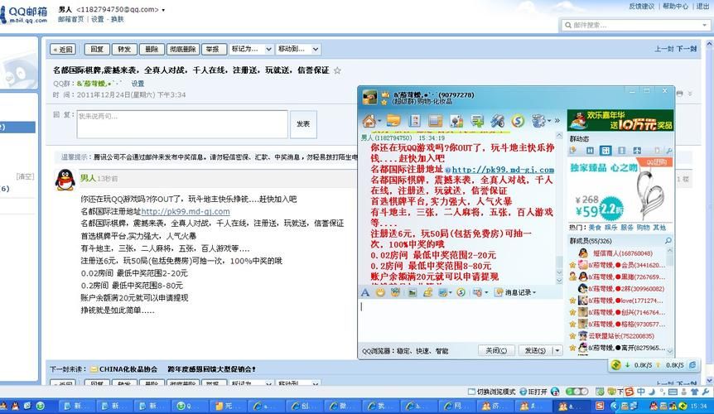Star this email subject
The width and height of the screenshot is (714, 414).
(337, 70)
